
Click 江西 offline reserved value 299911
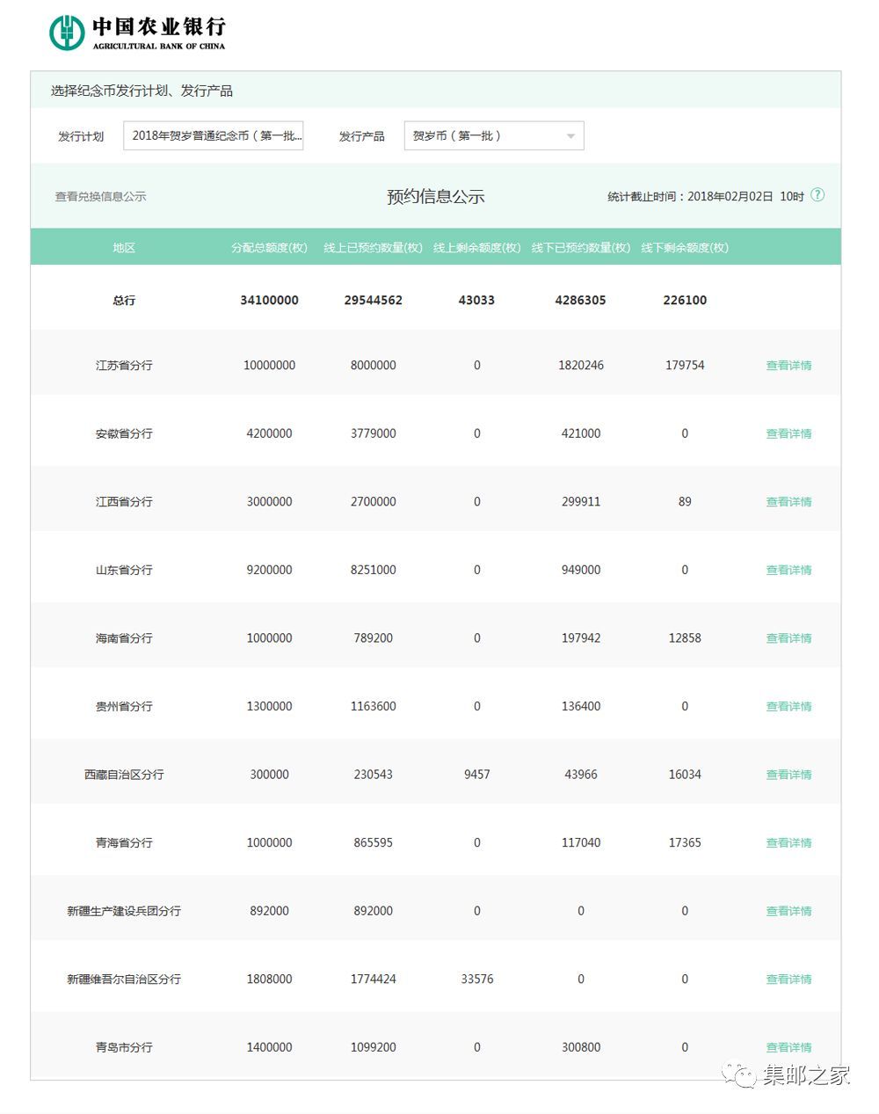pyautogui.click(x=581, y=501)
